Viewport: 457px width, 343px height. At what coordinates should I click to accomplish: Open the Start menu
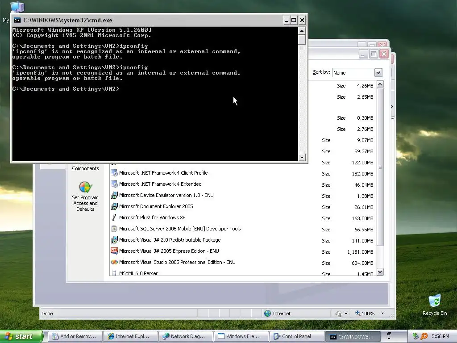pyautogui.click(x=21, y=336)
